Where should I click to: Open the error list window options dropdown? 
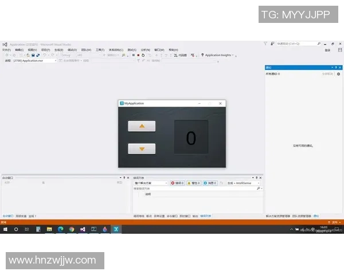click(x=253, y=178)
